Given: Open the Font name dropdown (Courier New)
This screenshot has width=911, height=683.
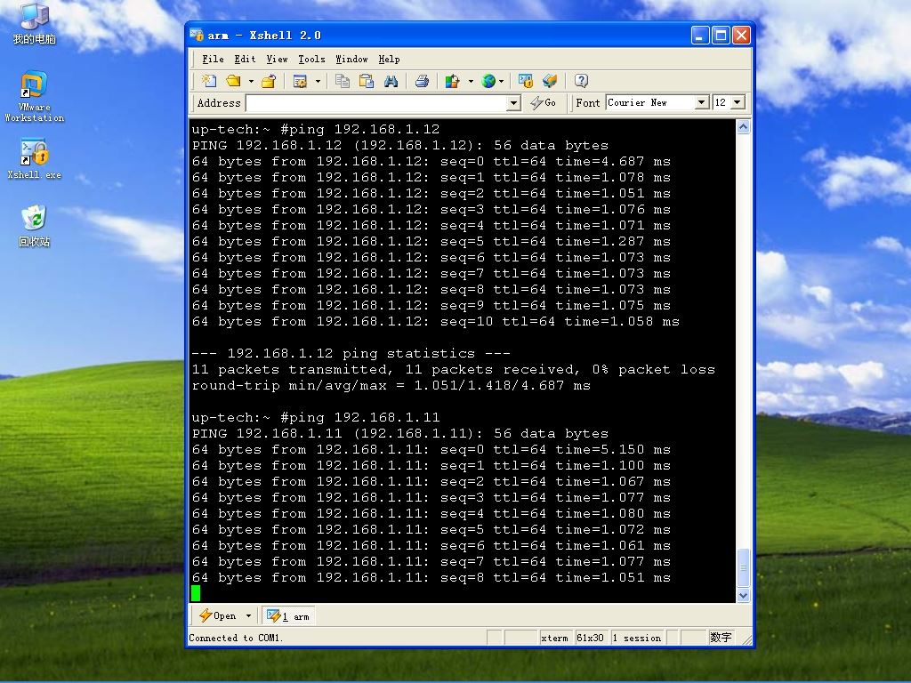Looking at the screenshot, I should click(702, 103).
